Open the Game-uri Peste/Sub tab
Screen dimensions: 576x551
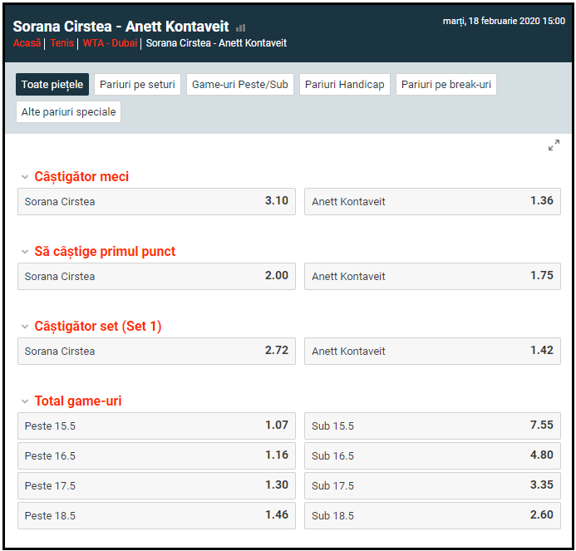pos(240,84)
